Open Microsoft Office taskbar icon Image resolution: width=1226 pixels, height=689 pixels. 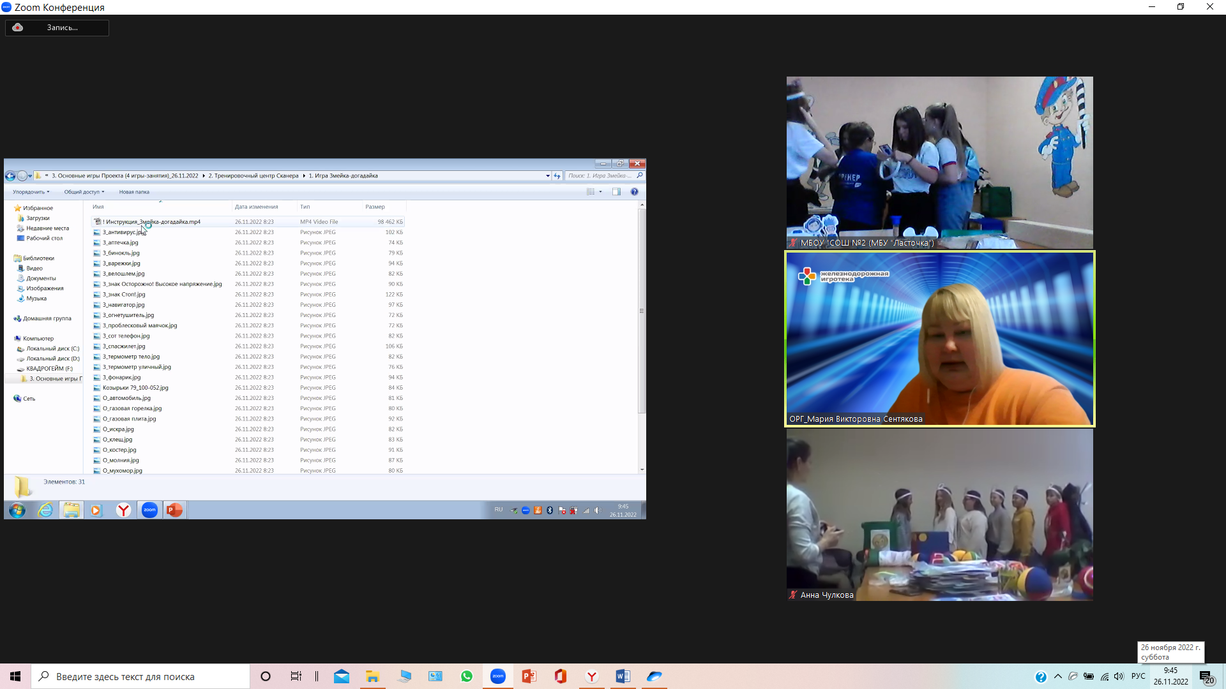coord(561,676)
